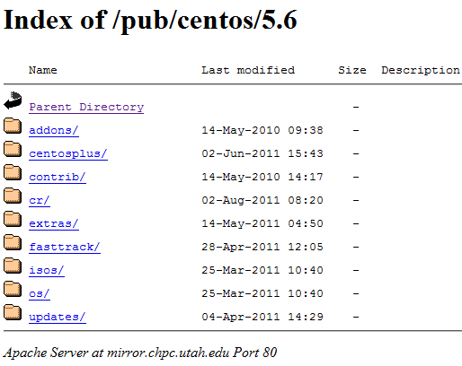462x366 pixels.
Task: Click the folder icon beside os/
Action: pyautogui.click(x=13, y=289)
